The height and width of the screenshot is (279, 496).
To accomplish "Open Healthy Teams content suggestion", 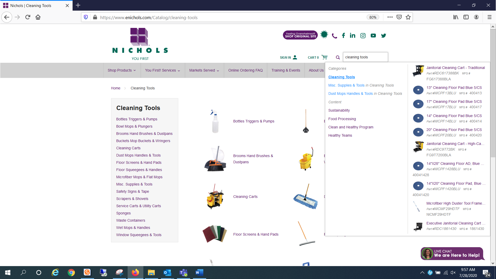I will 340,135.
